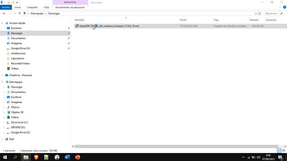Select the Administrar contextual tab

click(70, 2)
